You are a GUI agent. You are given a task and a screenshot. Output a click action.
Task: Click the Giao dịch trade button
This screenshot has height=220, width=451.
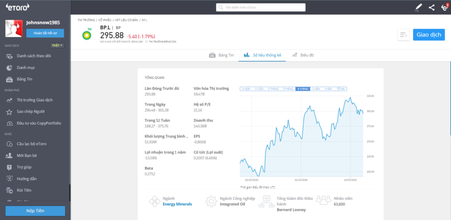[x=429, y=35]
